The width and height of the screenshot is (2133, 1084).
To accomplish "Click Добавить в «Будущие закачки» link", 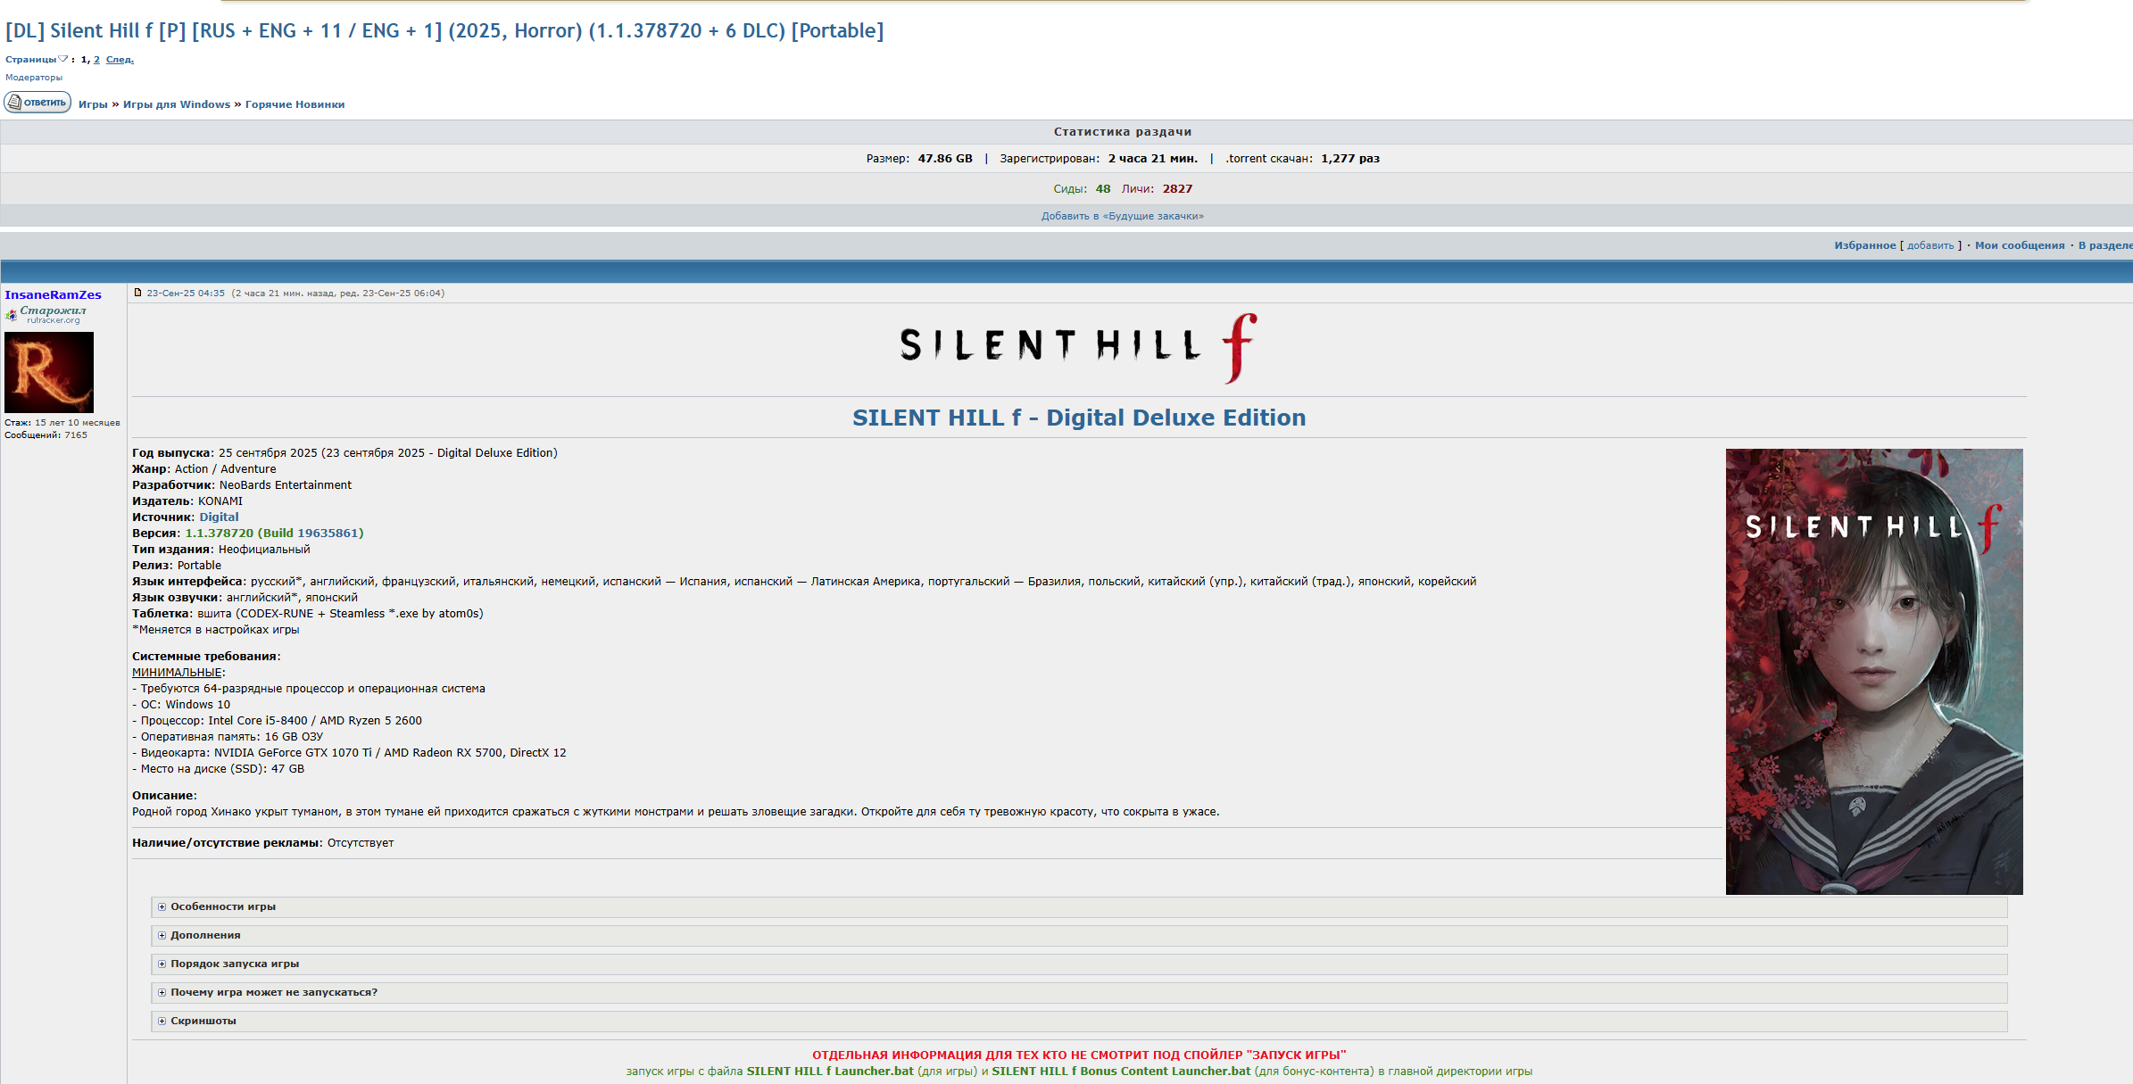I will click(x=1122, y=216).
